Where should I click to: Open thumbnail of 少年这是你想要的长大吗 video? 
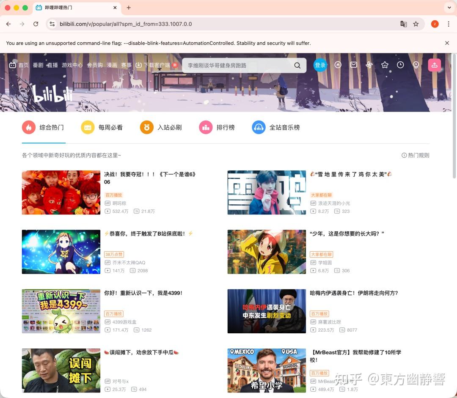tap(267, 252)
